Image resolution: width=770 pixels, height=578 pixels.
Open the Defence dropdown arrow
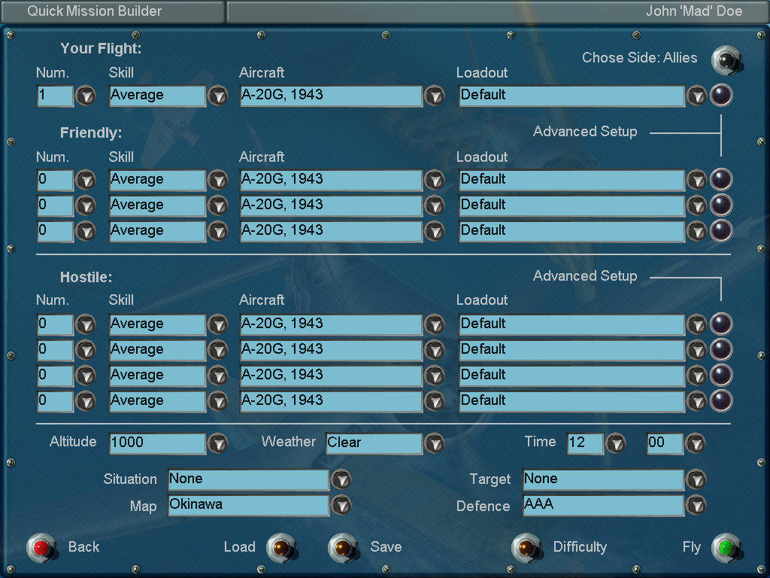pyautogui.click(x=696, y=505)
